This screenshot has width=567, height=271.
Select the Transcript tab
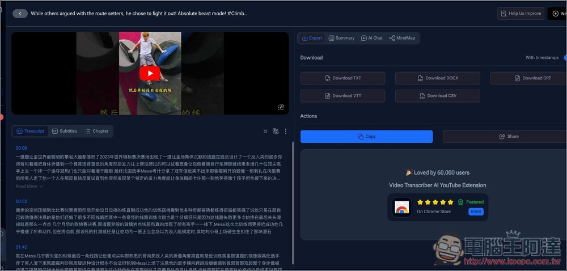[x=31, y=131]
